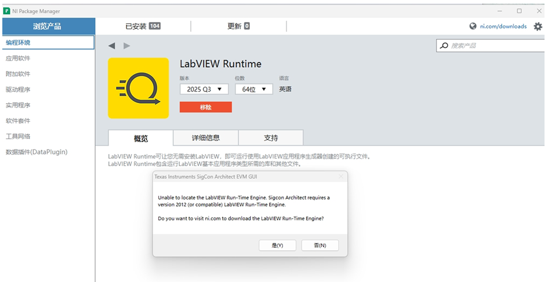Screen dimensions: 548x282
Task: Select 附加软件 category
Action: pos(18,74)
